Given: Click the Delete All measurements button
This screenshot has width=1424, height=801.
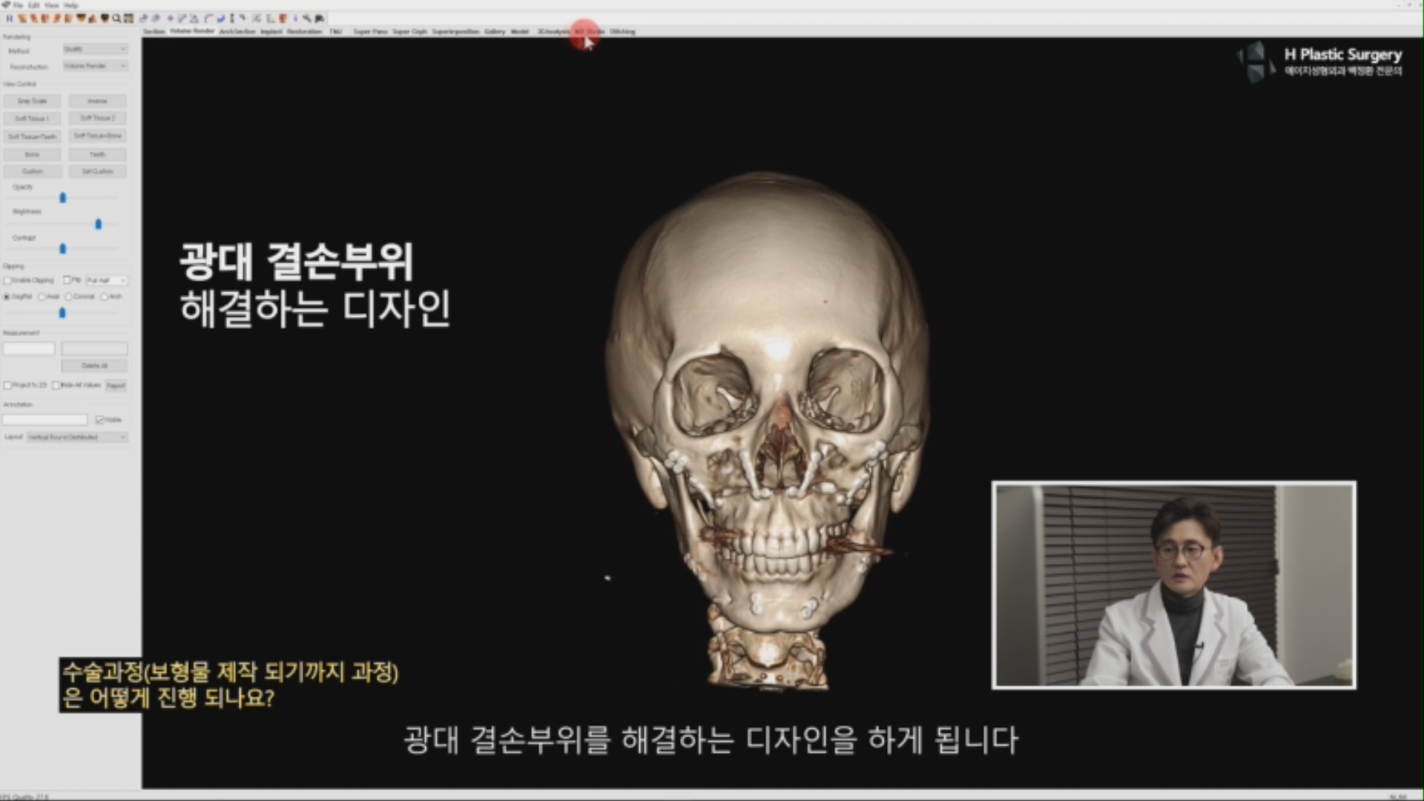Looking at the screenshot, I should 94,366.
